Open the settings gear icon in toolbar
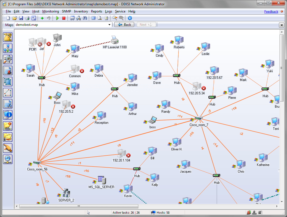Screen dimensions: 287x217 pos(129,18)
